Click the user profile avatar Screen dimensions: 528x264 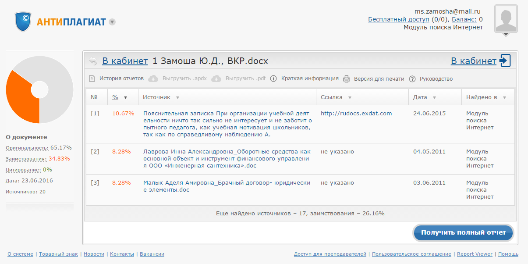506,19
